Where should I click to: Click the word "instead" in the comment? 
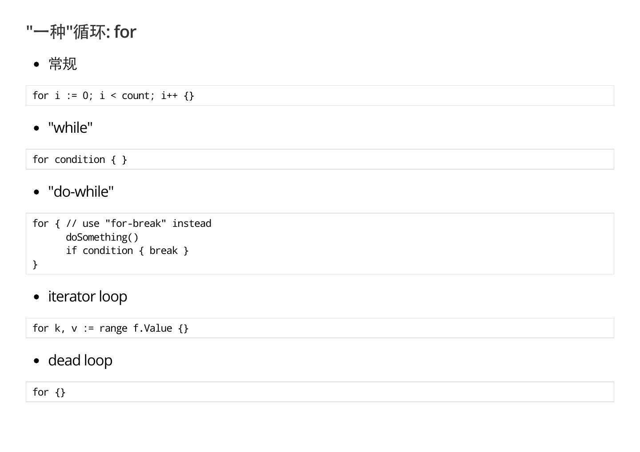192,224
